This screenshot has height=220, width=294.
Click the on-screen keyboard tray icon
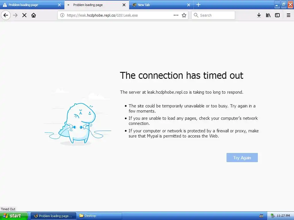pos(261,216)
